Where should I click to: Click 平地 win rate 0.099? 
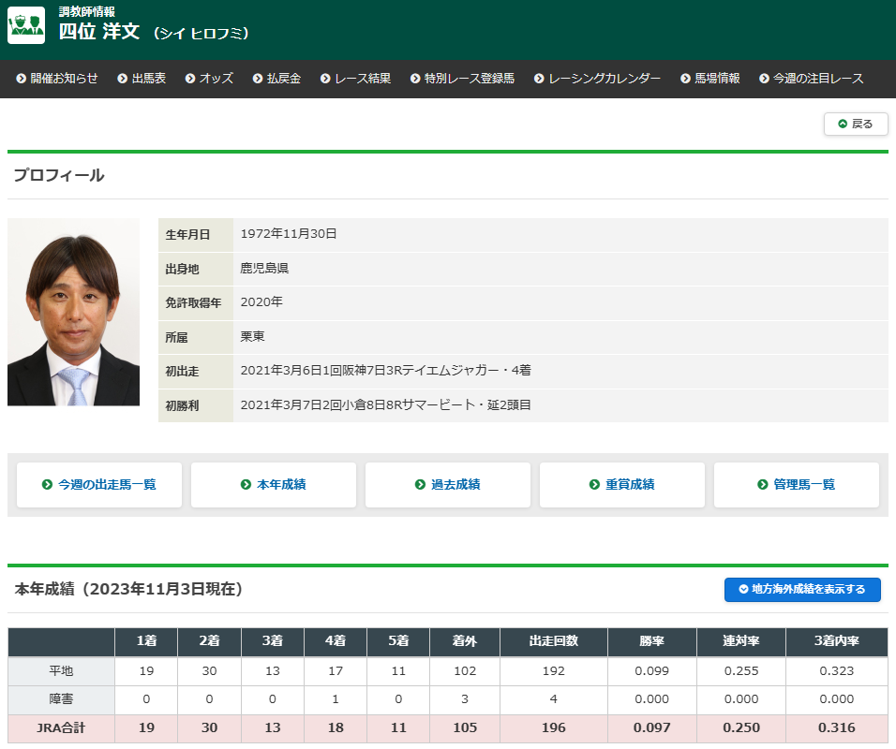click(x=652, y=670)
